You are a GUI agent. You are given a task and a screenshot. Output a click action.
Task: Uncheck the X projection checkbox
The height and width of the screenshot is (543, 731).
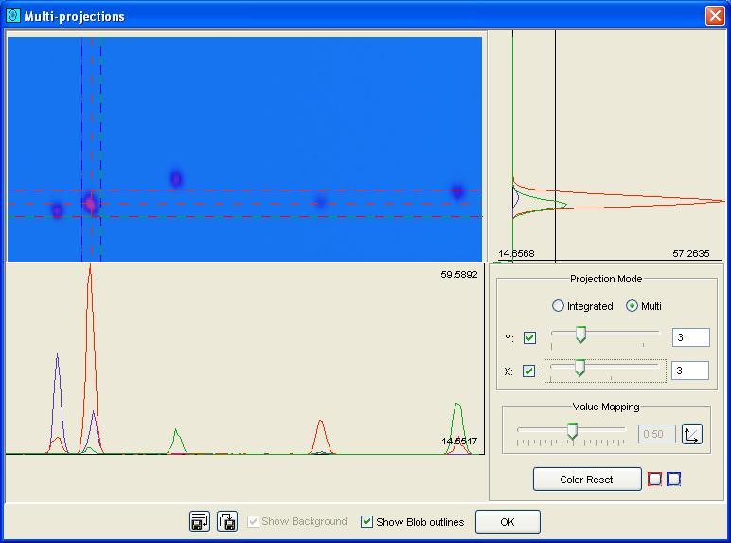click(x=529, y=371)
